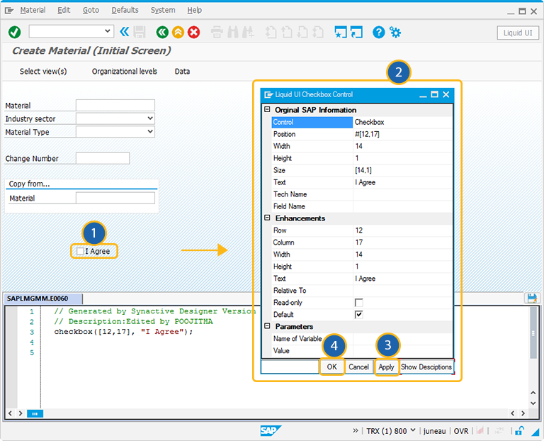Select the Control property row
The height and width of the screenshot is (441, 544).
click(362, 122)
